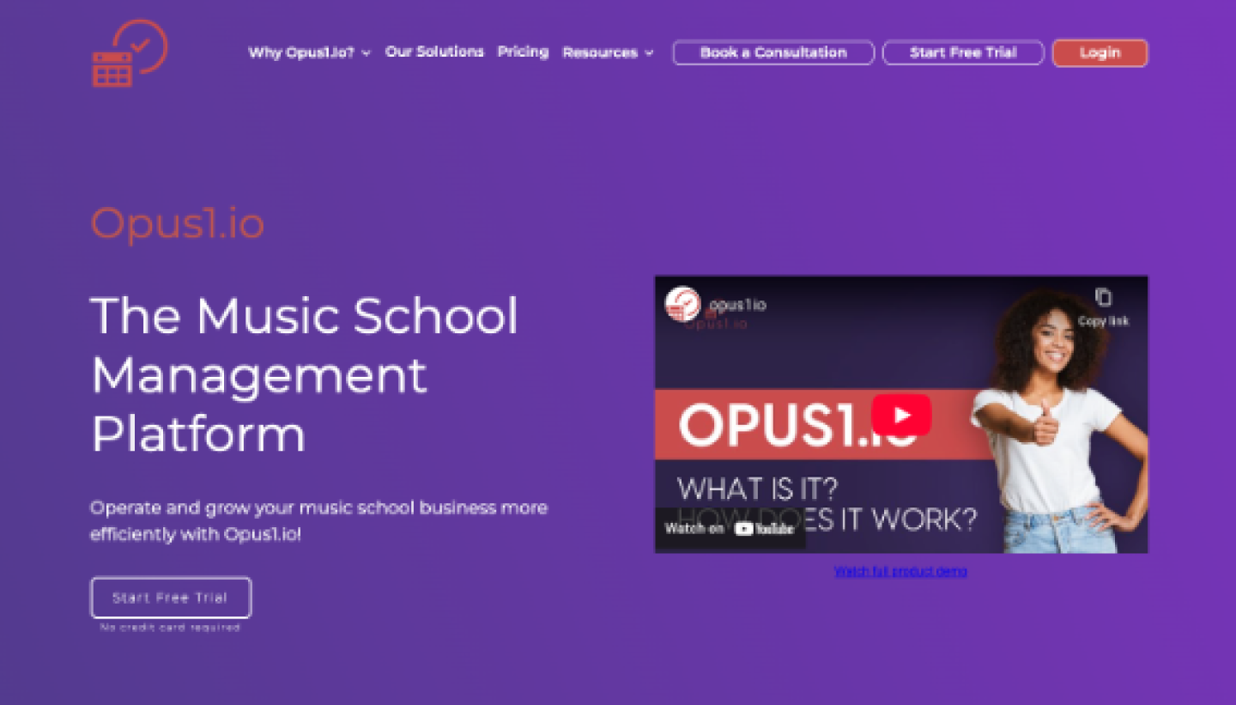1236x705 pixels.
Task: Click The Music School Management Platform headline
Action: coord(305,374)
